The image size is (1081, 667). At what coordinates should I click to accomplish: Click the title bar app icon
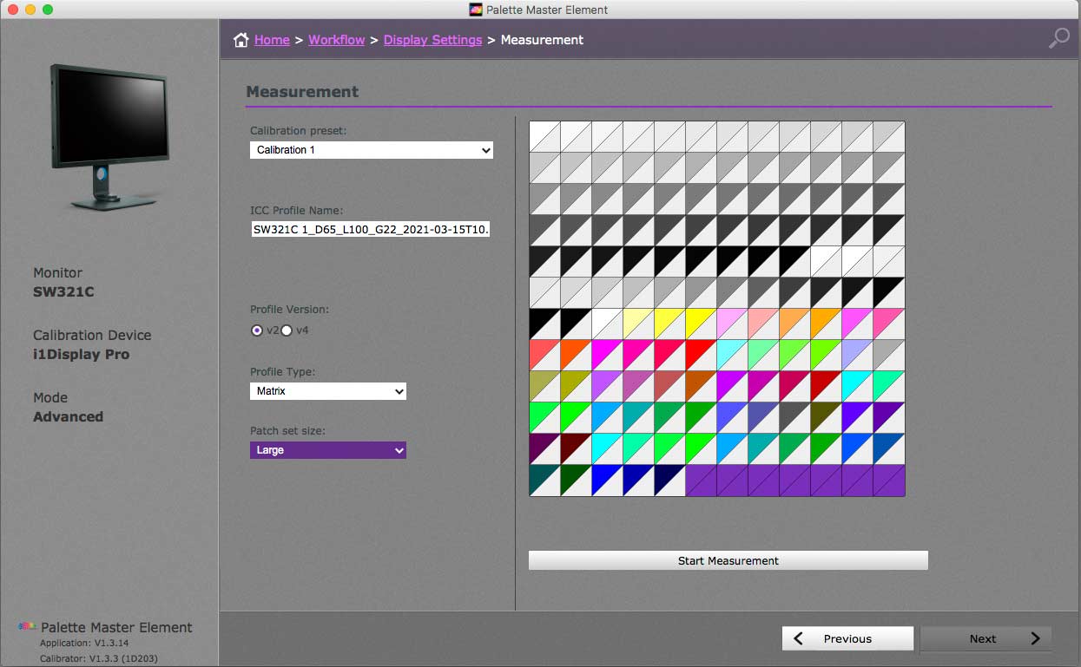(475, 10)
